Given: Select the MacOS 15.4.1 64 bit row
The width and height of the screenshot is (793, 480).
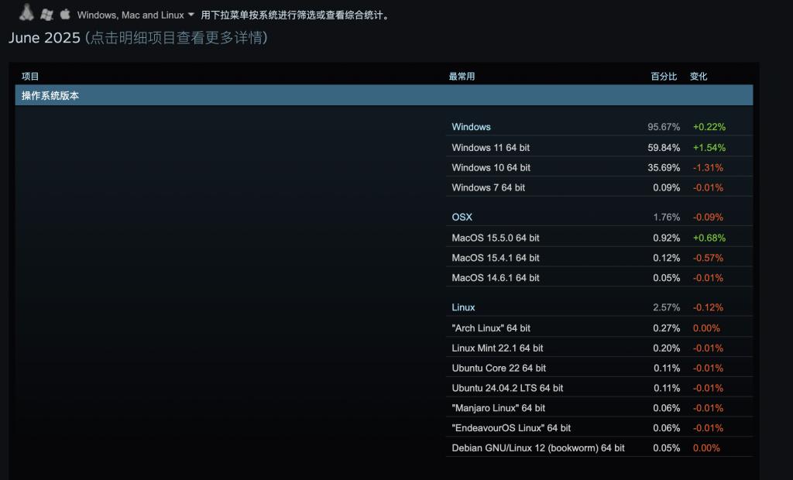Looking at the screenshot, I should (x=599, y=258).
